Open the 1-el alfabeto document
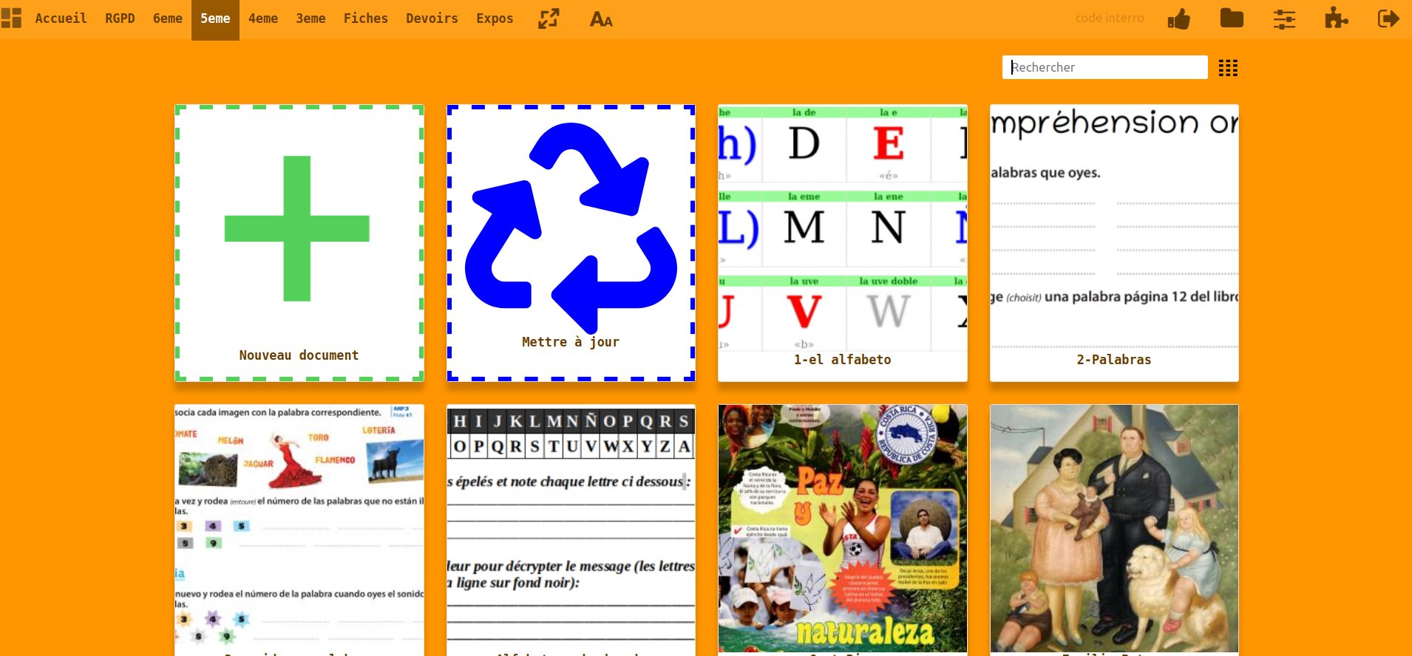 [843, 243]
